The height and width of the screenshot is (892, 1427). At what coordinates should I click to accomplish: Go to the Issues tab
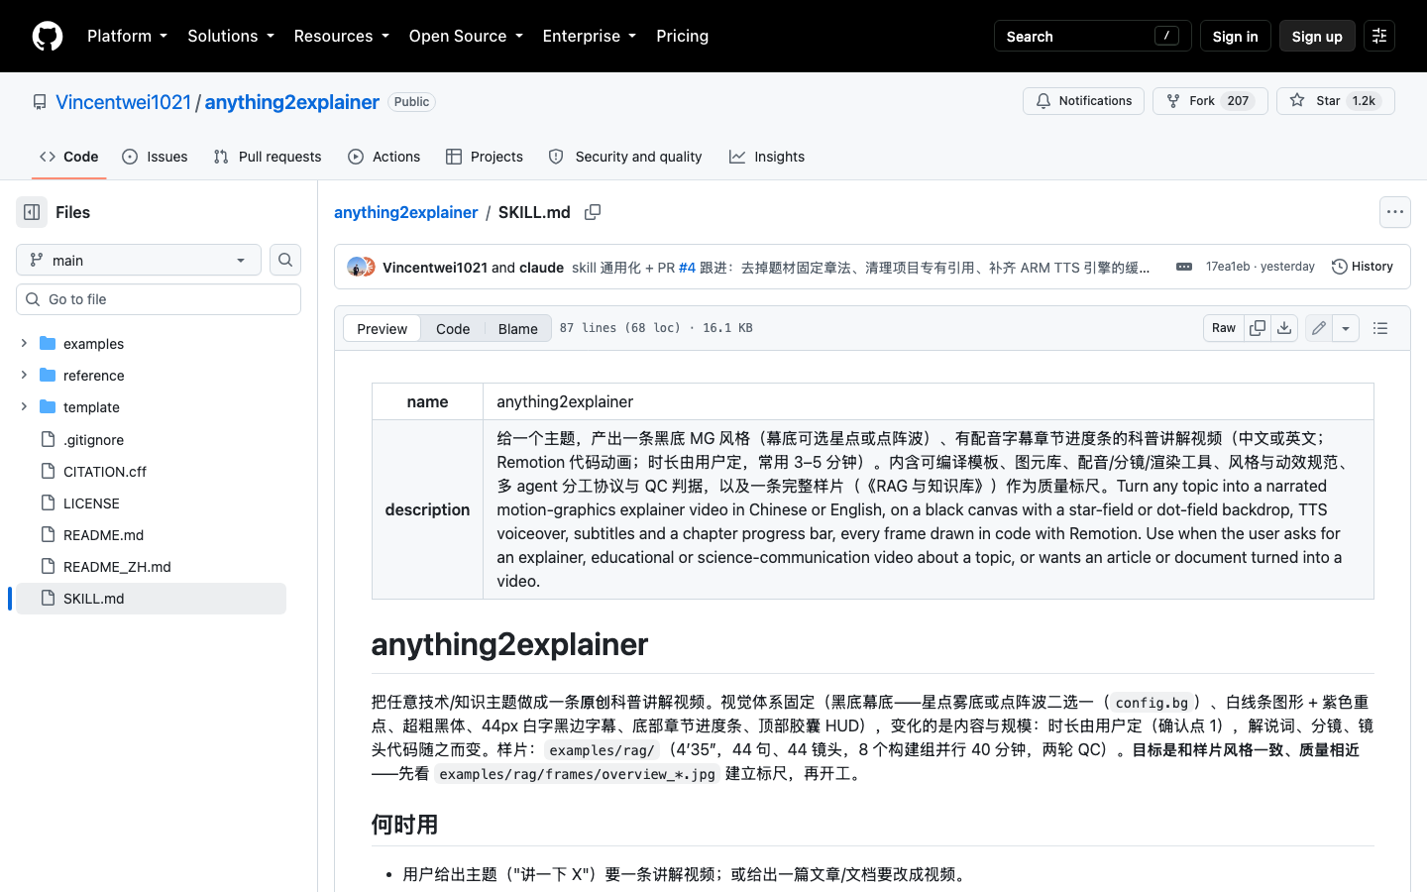pyautogui.click(x=155, y=157)
